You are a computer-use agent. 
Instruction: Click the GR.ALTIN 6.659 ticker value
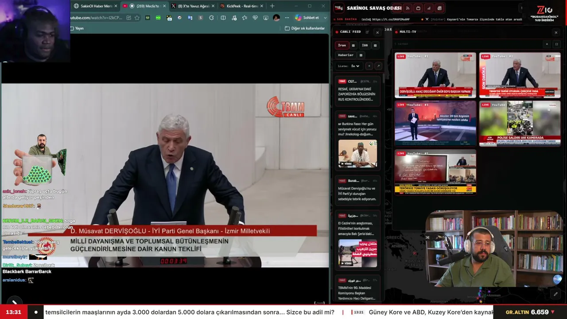coord(530,312)
